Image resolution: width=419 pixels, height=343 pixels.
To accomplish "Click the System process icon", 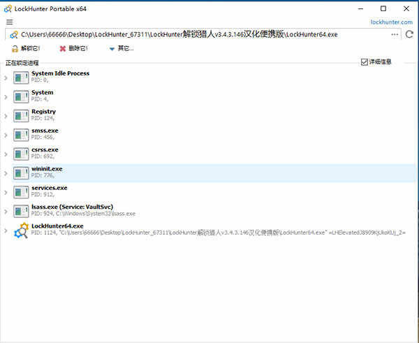I will point(21,97).
